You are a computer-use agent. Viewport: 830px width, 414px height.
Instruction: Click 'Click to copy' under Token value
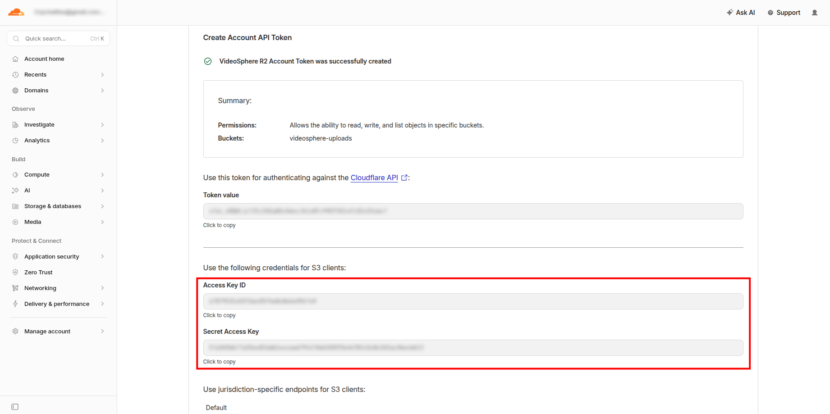pos(219,225)
